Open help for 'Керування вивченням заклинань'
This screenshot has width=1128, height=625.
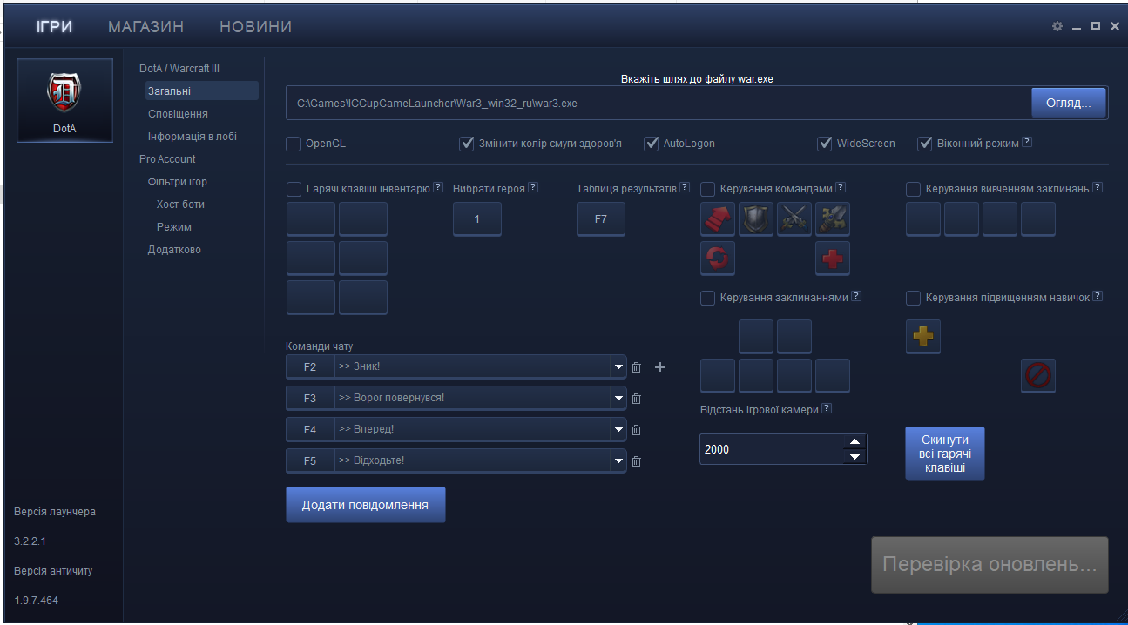point(1098,186)
